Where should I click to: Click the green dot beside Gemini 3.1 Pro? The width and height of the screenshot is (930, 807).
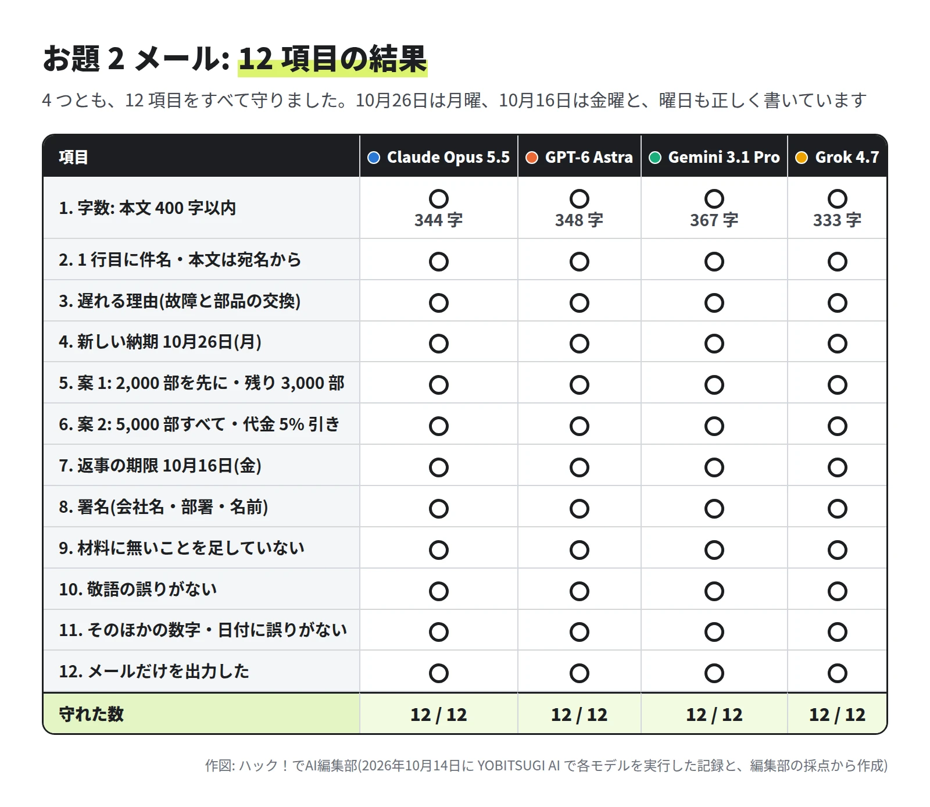[655, 158]
